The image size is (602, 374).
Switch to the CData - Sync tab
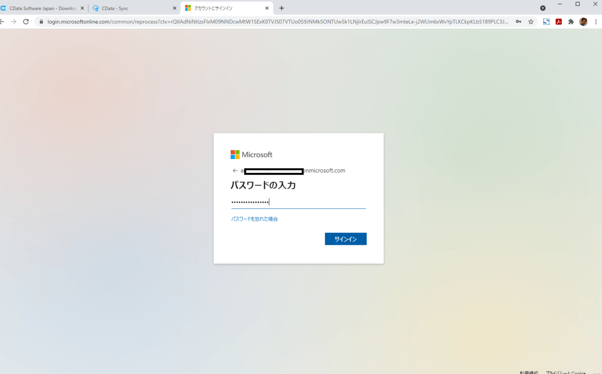(x=135, y=8)
